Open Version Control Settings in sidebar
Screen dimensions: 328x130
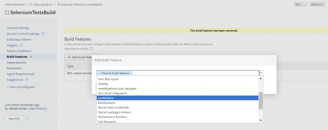pyautogui.click(x=23, y=34)
